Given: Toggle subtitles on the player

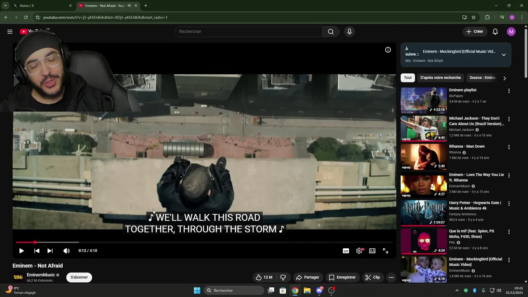Looking at the screenshot, I should point(346,251).
